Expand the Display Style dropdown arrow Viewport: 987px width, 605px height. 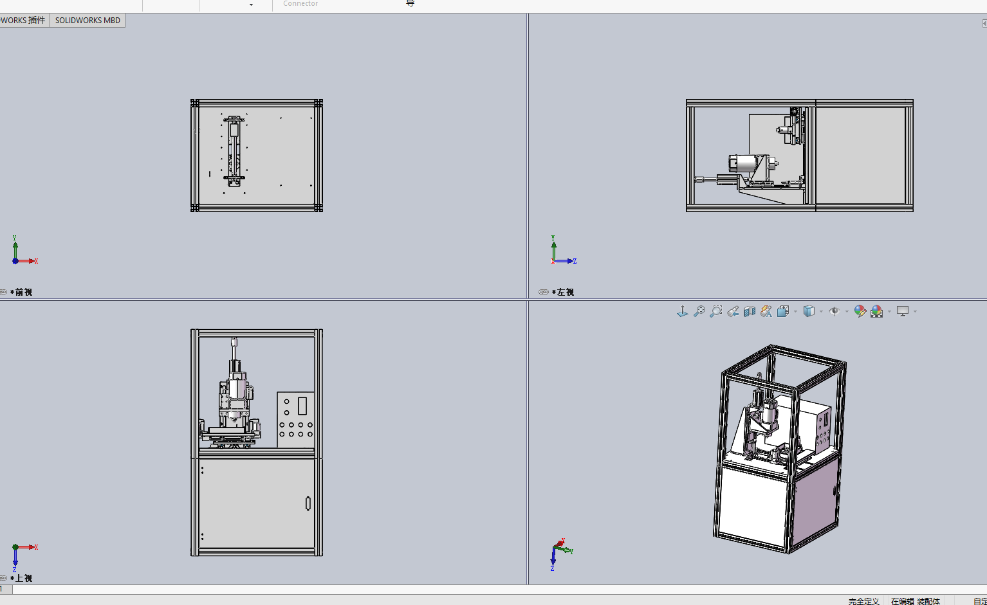tap(821, 312)
